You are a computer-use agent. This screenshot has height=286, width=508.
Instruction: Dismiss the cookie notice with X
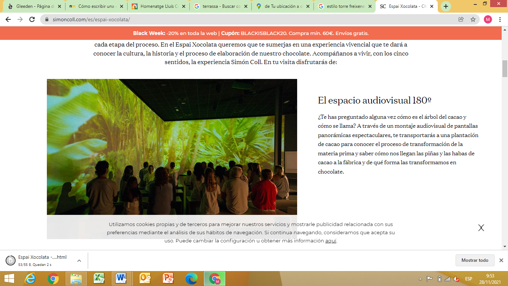pyautogui.click(x=481, y=228)
